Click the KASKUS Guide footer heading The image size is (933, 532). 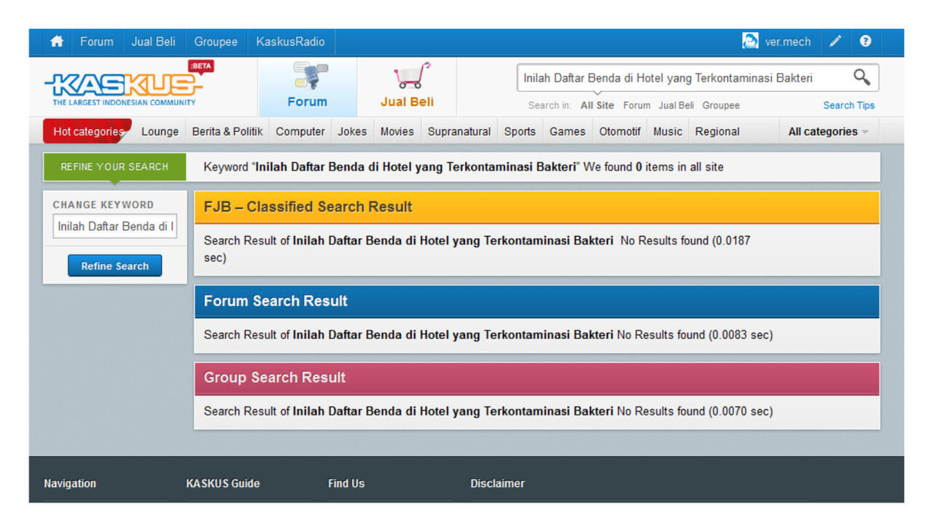click(x=223, y=483)
